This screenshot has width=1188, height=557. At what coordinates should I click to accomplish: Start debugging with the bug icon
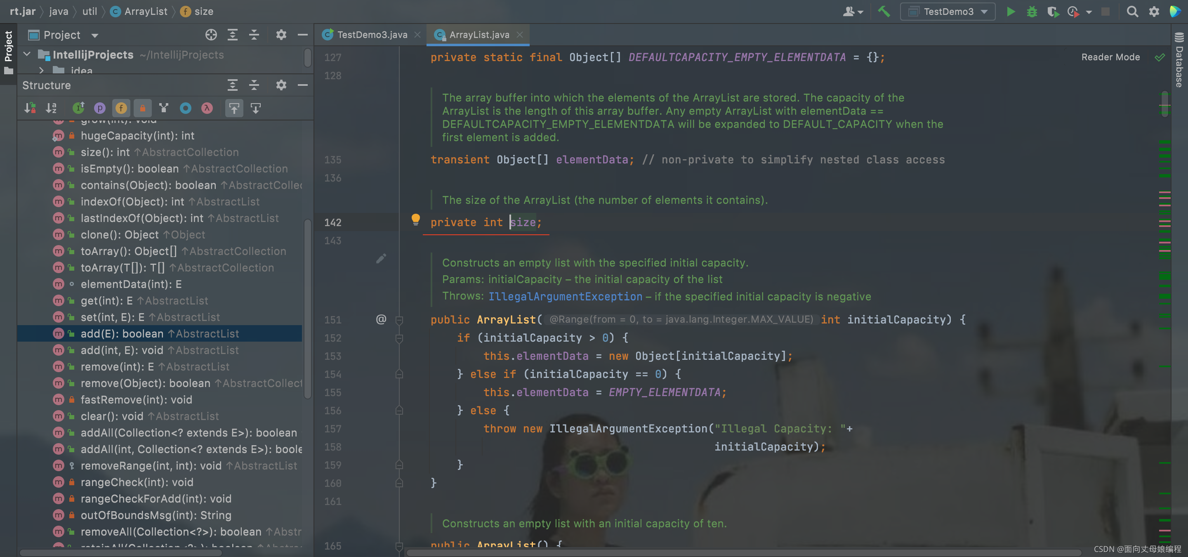pyautogui.click(x=1032, y=12)
